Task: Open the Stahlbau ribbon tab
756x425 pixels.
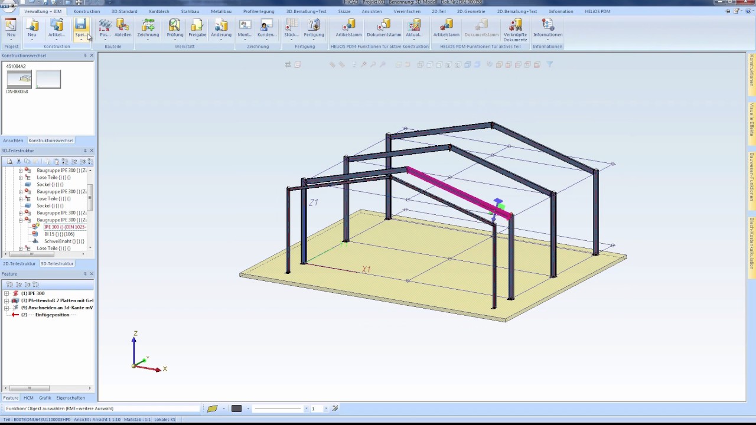Action: tap(190, 11)
